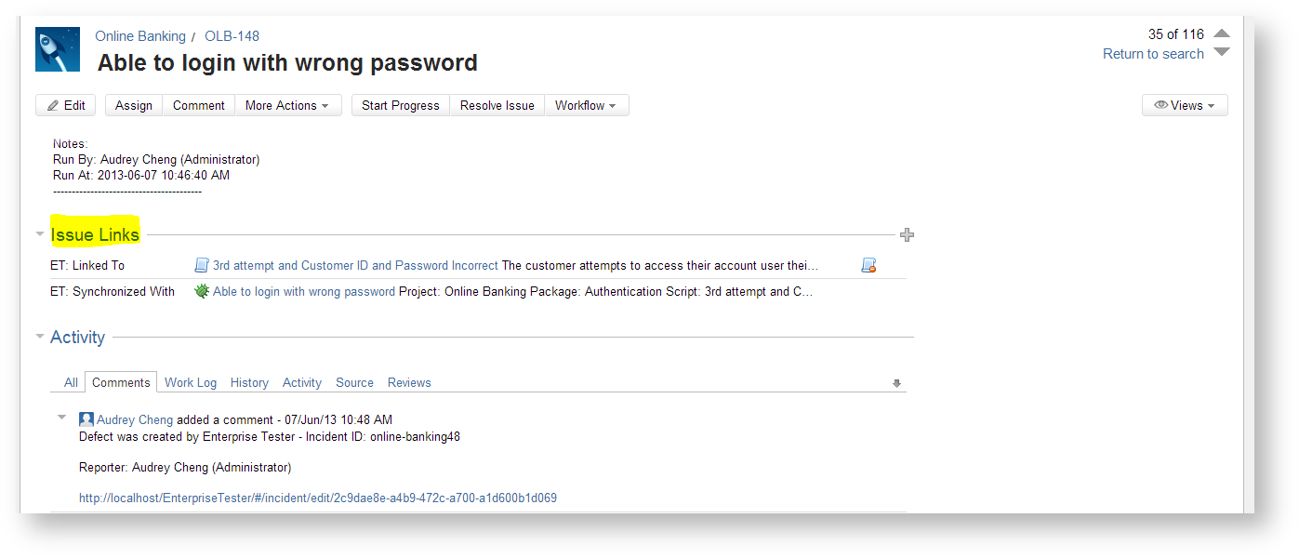Click the Edit button

point(66,106)
